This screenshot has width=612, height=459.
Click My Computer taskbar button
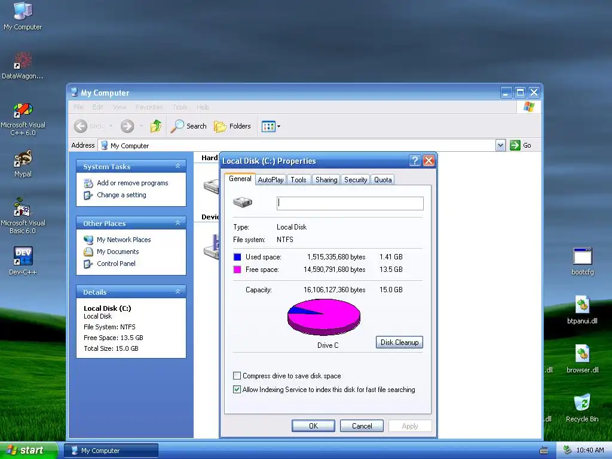(111, 451)
